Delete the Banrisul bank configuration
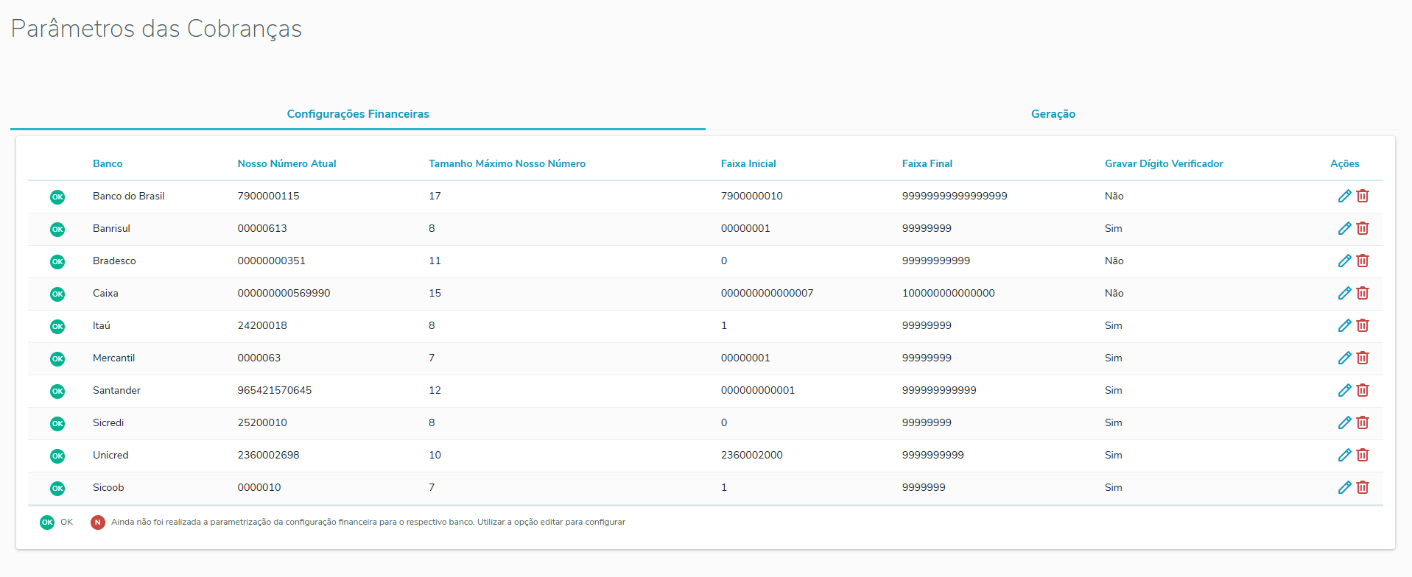The width and height of the screenshot is (1412, 577). 1363,228
